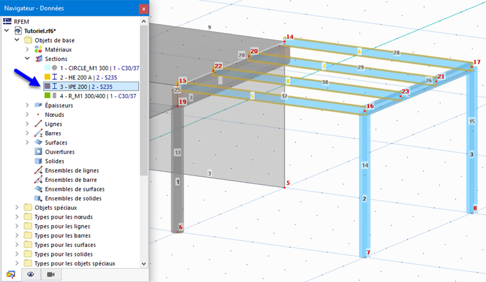This screenshot has height=282, width=486.
Task: Select Types pour les surfaces entry
Action: click(65, 245)
